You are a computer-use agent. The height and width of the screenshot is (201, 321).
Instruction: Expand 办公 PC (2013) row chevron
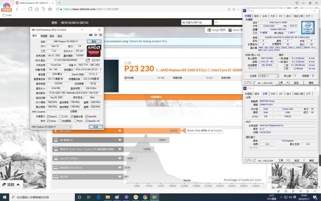coord(120,158)
